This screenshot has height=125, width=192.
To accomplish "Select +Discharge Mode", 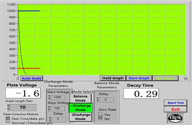I will tap(80, 108).
